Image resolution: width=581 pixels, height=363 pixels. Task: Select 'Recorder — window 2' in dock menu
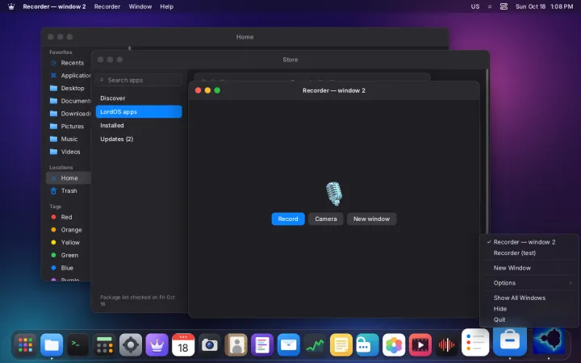click(x=529, y=242)
